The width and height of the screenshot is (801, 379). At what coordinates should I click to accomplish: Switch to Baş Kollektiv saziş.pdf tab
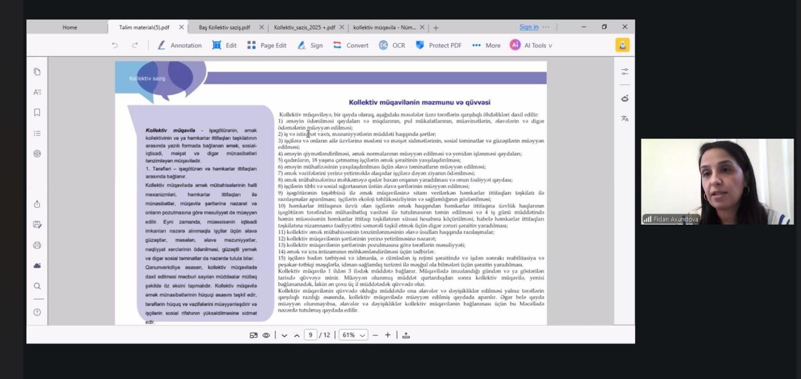(224, 28)
